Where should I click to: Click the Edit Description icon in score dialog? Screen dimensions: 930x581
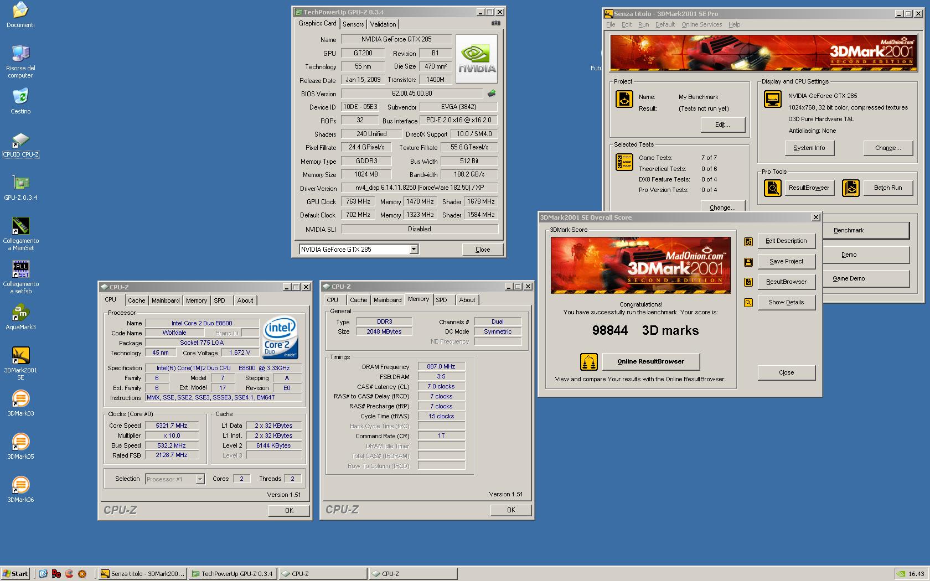tap(748, 241)
